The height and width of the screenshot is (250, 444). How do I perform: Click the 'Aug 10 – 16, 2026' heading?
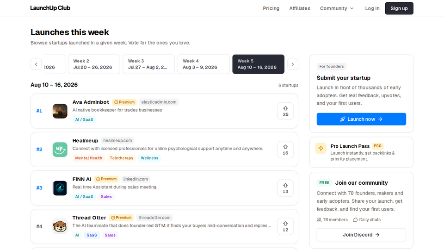click(x=54, y=85)
